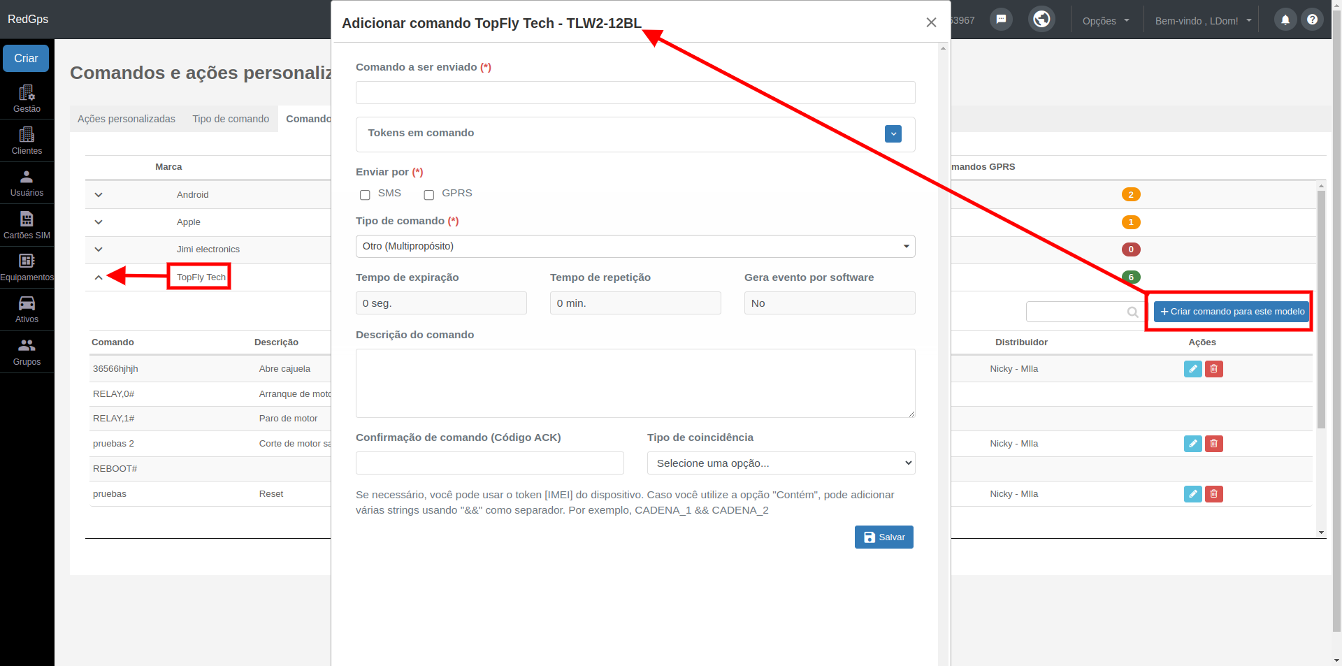Screen dimensions: 1342x666
Task: Click the Descrição do comando textarea
Action: (x=635, y=384)
